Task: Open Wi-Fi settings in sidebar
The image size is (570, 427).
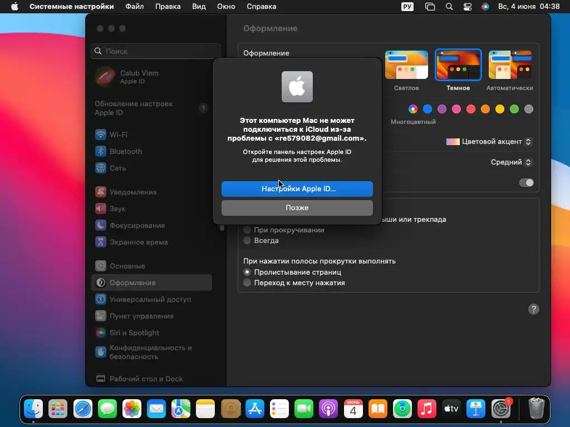Action: (151, 135)
